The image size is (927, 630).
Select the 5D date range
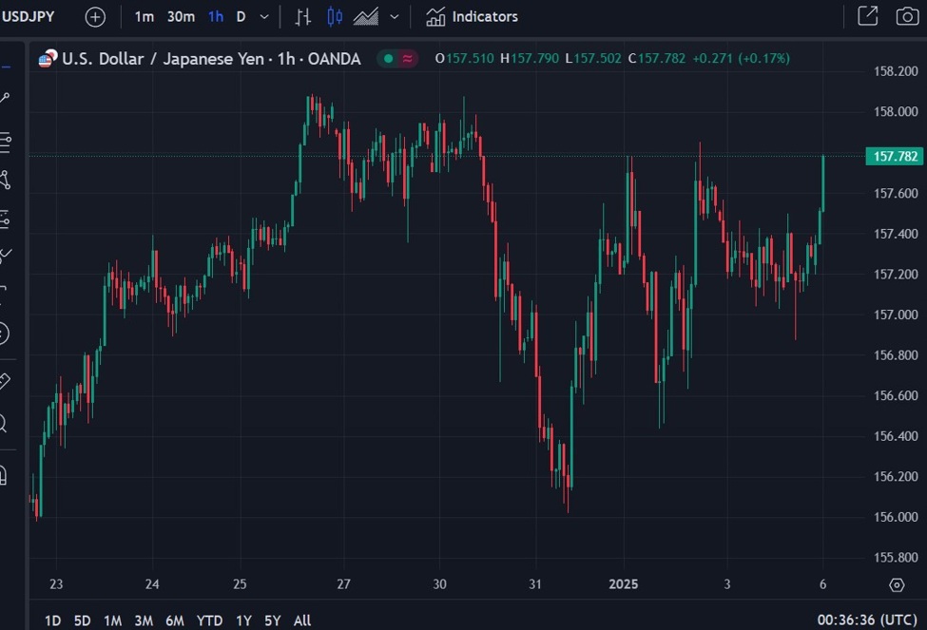tap(83, 620)
